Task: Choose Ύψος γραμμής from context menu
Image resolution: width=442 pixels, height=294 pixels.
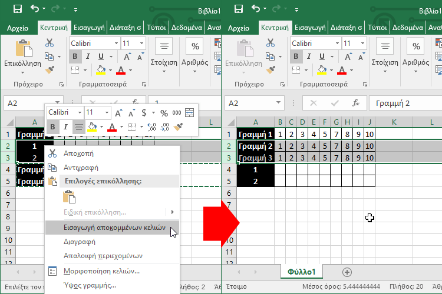Action: (x=112, y=285)
